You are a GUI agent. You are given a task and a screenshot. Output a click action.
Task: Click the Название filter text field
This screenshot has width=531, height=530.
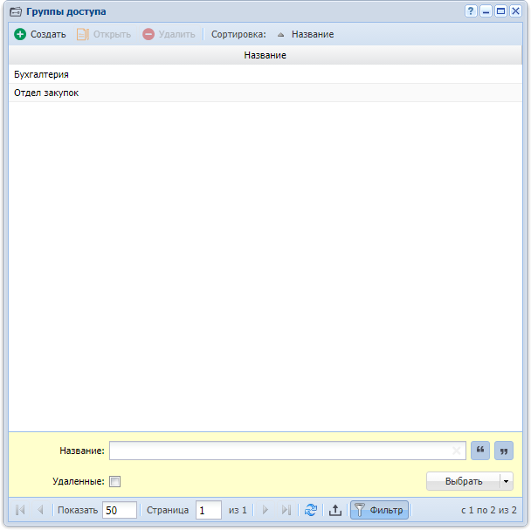point(279,451)
